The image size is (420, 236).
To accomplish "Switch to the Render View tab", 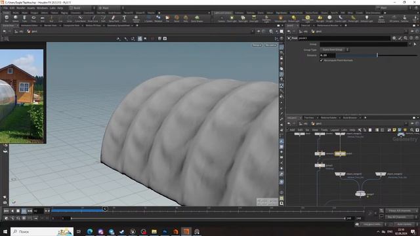I will [x=51, y=26].
